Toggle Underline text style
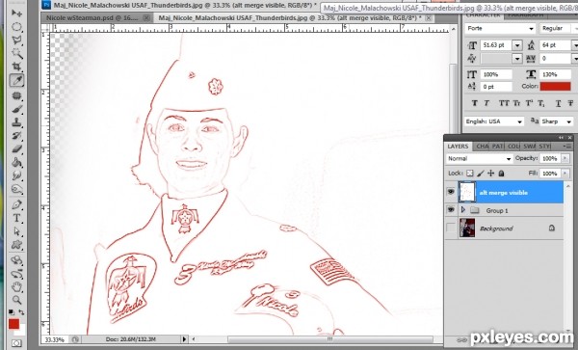 558,103
